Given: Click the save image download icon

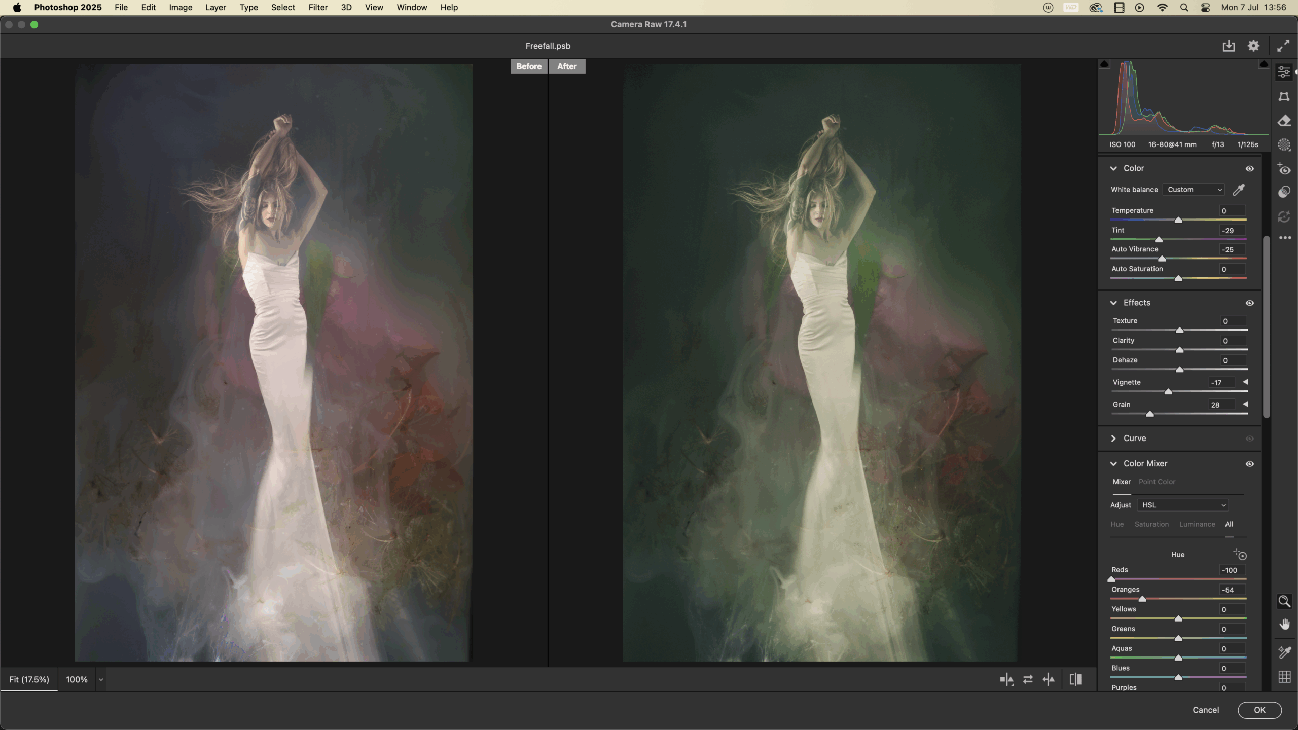Looking at the screenshot, I should click(x=1229, y=46).
